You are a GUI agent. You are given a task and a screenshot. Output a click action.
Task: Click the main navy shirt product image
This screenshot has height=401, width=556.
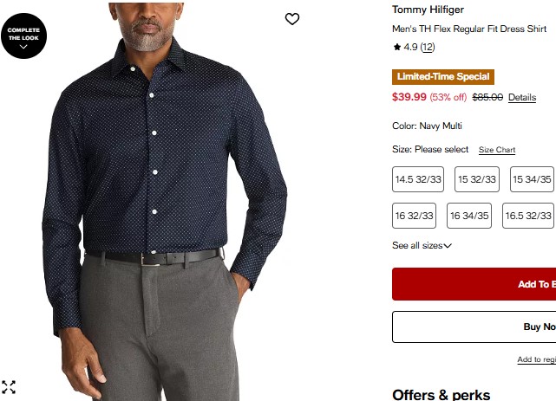pyautogui.click(x=165, y=202)
